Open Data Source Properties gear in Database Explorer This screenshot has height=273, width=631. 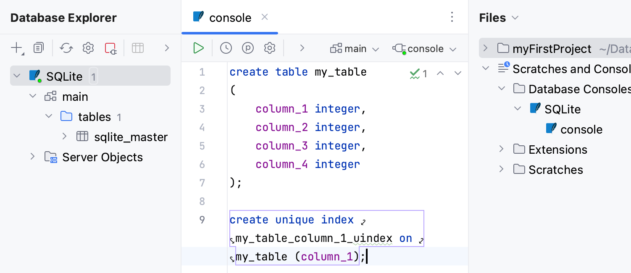[x=88, y=48]
